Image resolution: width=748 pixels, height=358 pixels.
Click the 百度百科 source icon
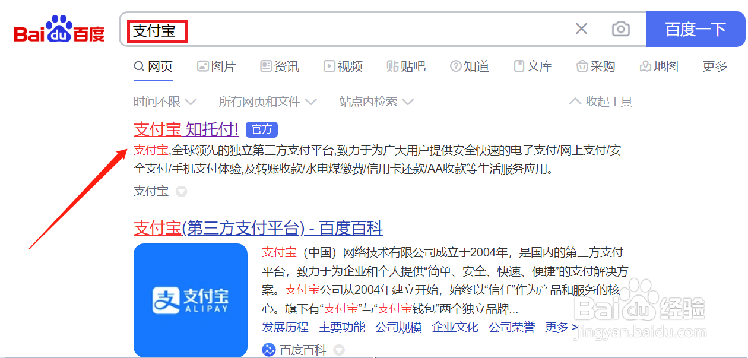(x=269, y=350)
